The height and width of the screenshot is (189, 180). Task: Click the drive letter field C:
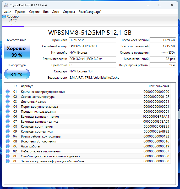pos(92,65)
